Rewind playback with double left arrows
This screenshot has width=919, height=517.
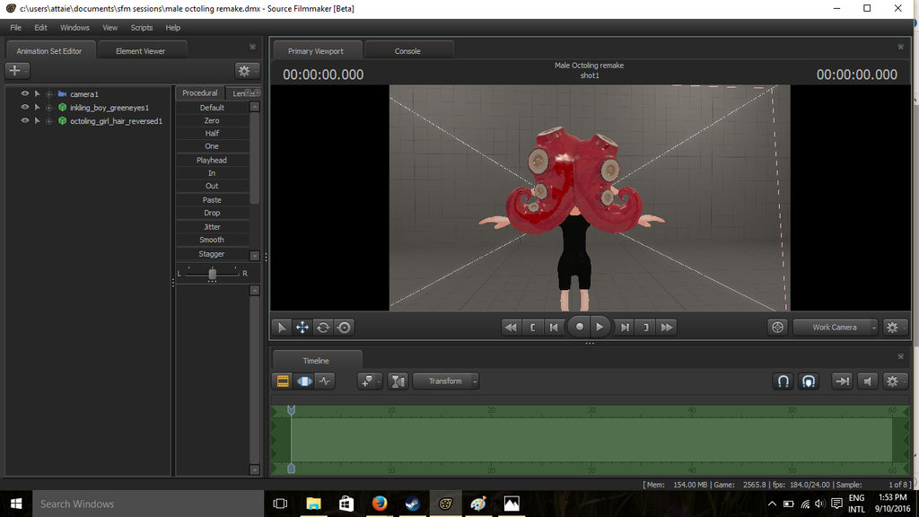coord(511,327)
